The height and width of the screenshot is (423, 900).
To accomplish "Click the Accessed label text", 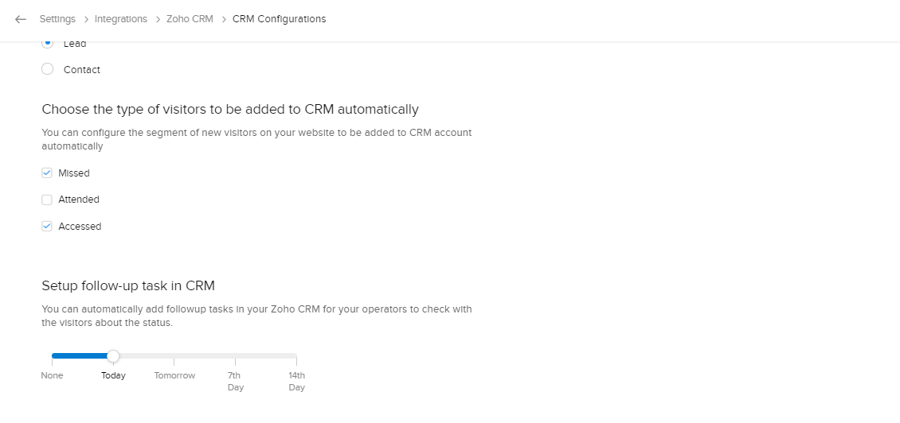I will point(80,227).
